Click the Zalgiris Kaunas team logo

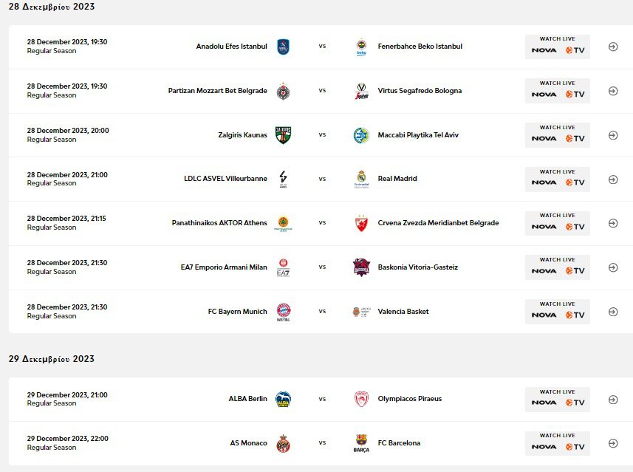click(283, 135)
